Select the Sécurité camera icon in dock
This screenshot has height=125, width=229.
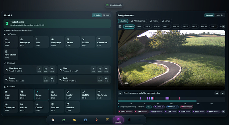pyautogui.click(x=118, y=120)
